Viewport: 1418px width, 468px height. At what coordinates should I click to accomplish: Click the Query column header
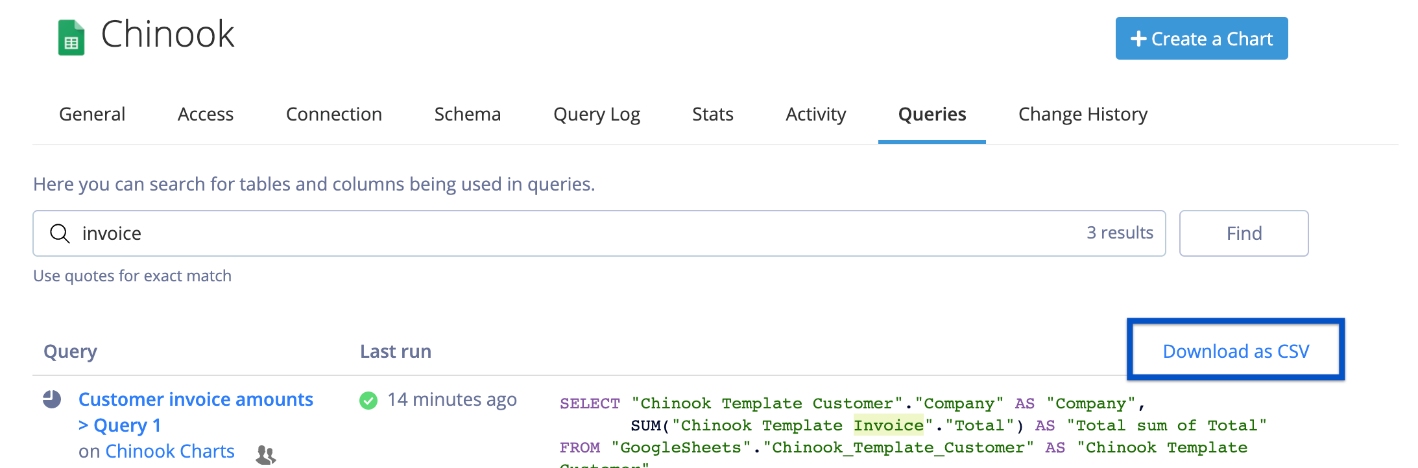click(x=70, y=351)
